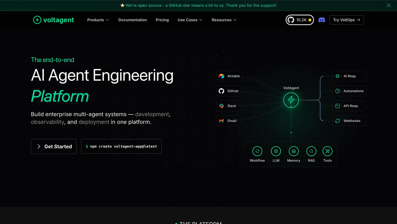Click the GitHub octocat icon in navbar
Image resolution: width=397 pixels, height=224 pixels.
click(291, 20)
